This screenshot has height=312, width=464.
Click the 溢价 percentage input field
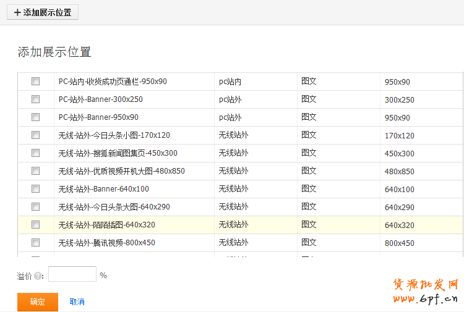point(72,274)
